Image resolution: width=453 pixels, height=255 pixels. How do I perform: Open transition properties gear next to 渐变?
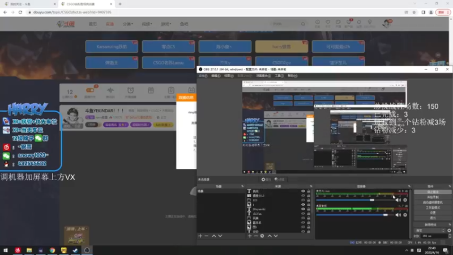point(449,231)
